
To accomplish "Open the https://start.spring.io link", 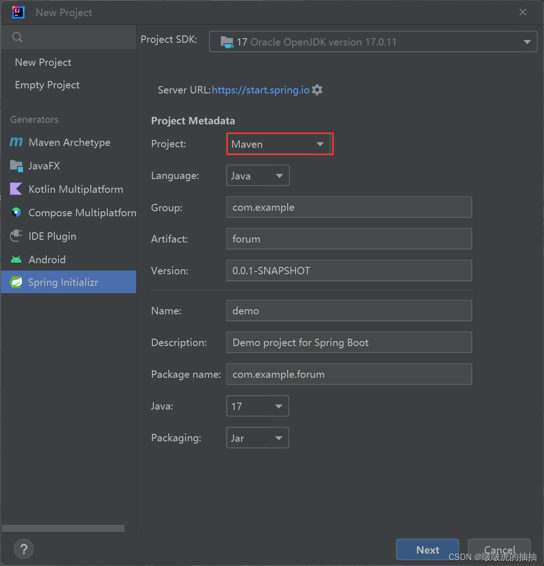I will [260, 90].
